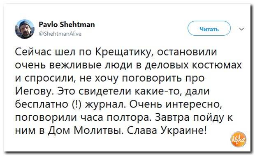Screen dimensions: 255x156
Task: Click the word остановили in first line
Action: click(187, 52)
